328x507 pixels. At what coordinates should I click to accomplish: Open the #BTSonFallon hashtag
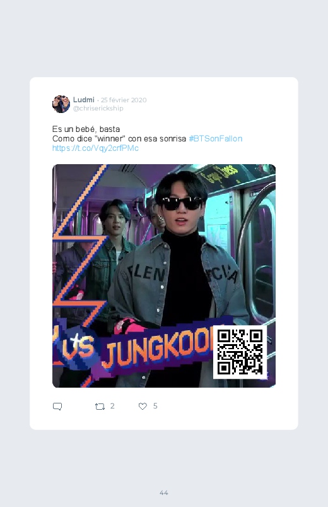coord(216,139)
